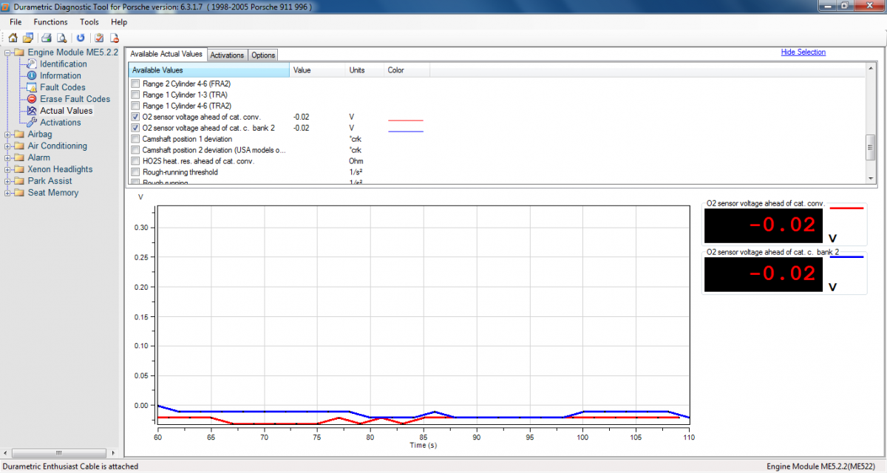Image resolution: width=887 pixels, height=473 pixels.
Task: Check Camshaft position 2 deviation (USA models)
Action: [x=135, y=150]
